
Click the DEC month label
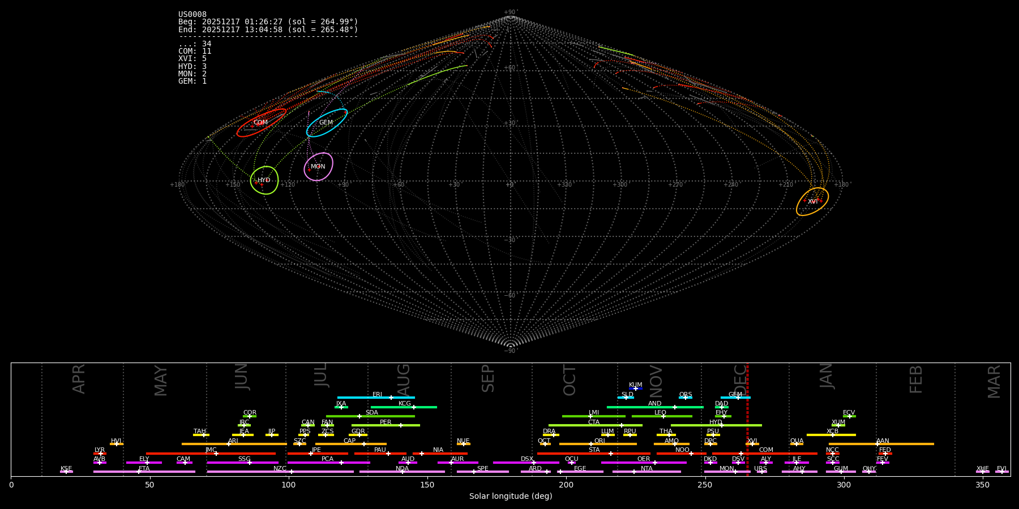740,379
